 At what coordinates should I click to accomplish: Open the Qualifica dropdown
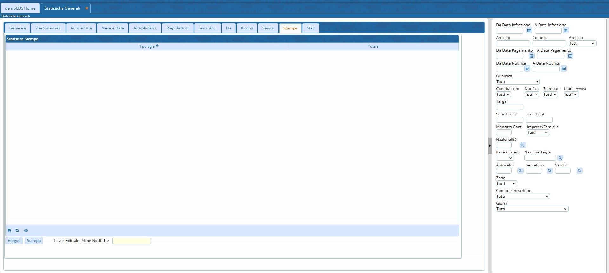click(518, 82)
